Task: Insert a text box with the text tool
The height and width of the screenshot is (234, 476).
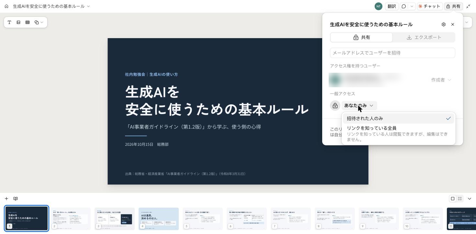Action: (9, 22)
